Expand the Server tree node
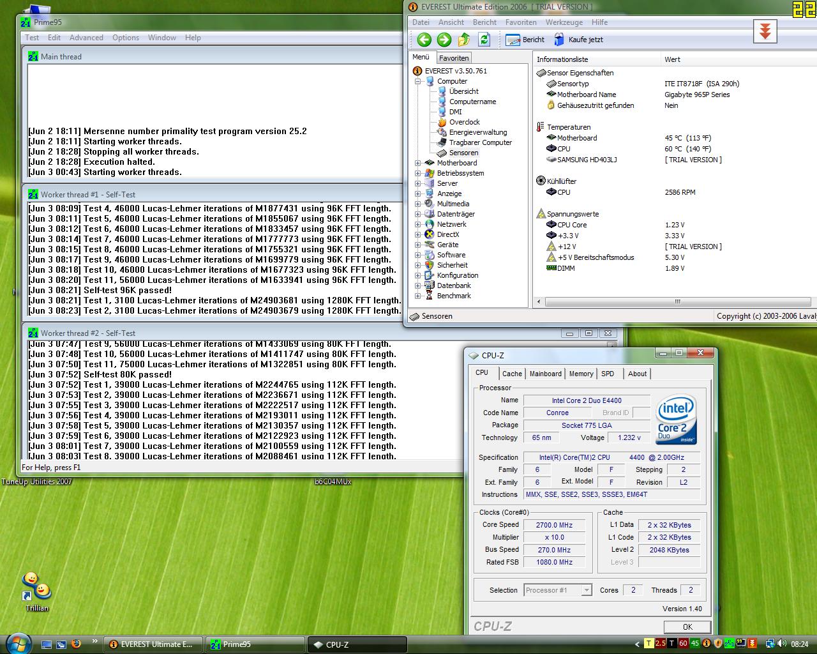This screenshot has height=654, width=817. click(x=418, y=183)
